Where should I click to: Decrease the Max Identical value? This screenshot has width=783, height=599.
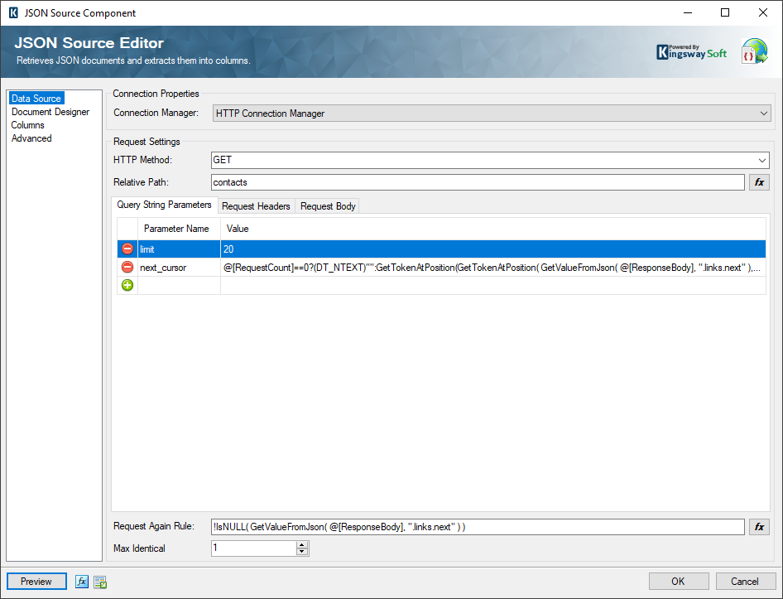click(x=302, y=552)
